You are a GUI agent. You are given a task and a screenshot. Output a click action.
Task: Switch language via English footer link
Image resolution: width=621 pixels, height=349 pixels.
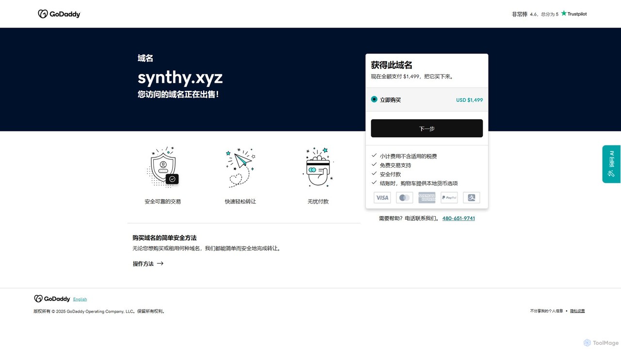click(x=80, y=300)
